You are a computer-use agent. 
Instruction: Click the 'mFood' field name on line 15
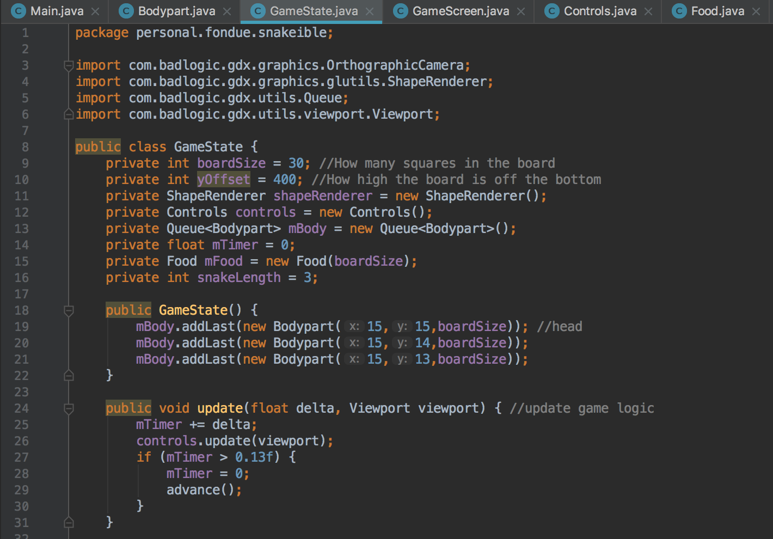224,261
